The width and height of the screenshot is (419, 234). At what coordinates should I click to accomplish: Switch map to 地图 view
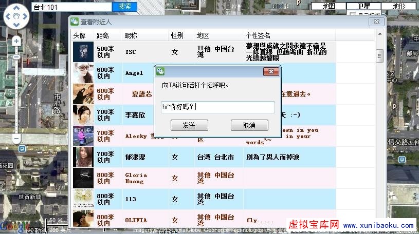coord(329,7)
